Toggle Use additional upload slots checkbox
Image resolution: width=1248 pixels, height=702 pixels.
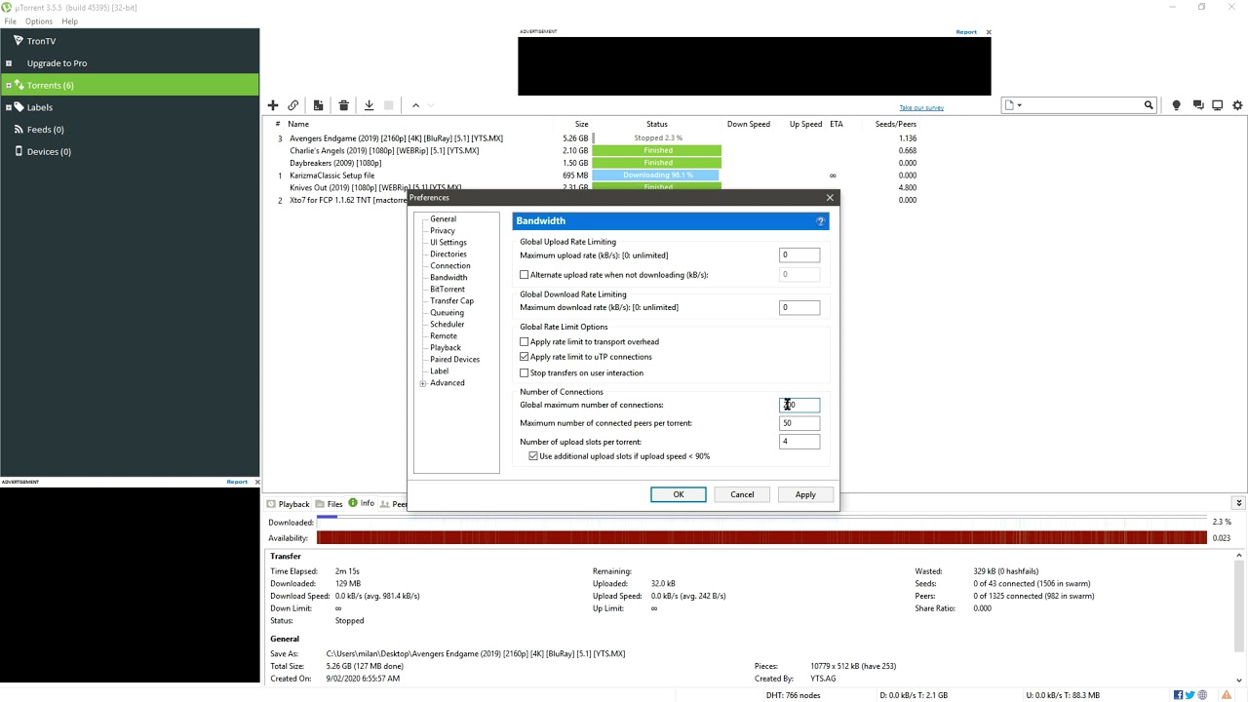pos(533,456)
